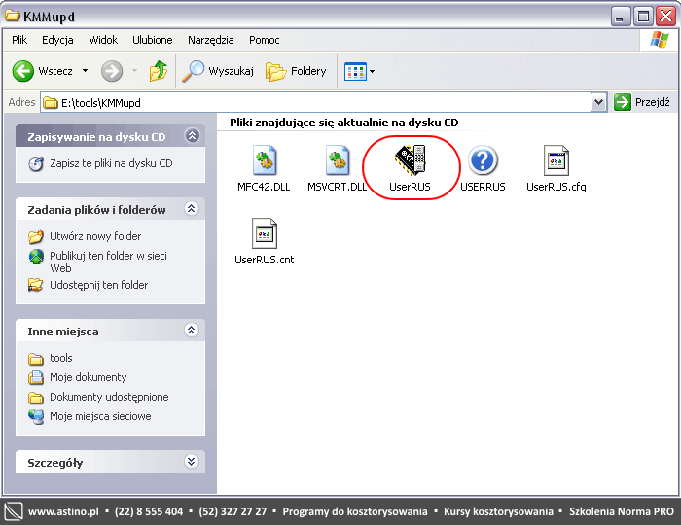Maximize the KMMupd window

click(x=643, y=17)
